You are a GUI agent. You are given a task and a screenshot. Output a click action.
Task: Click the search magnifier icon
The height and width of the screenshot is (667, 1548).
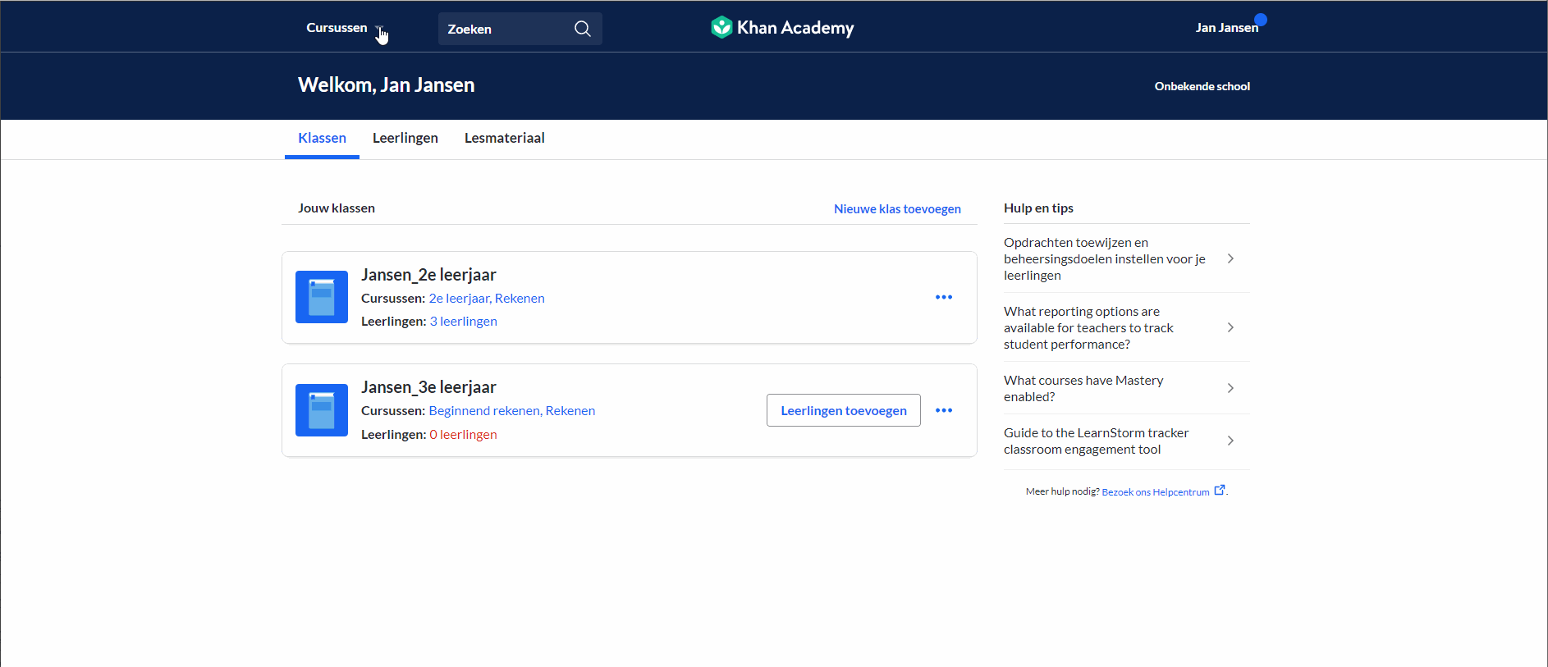(583, 29)
